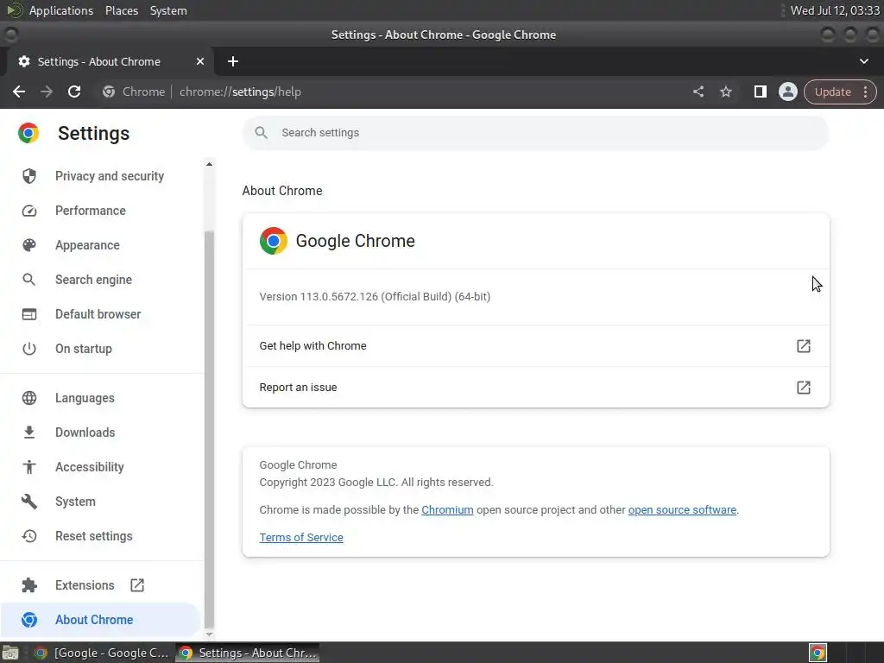
Task: Click the Appearance palette icon
Action: (x=28, y=245)
